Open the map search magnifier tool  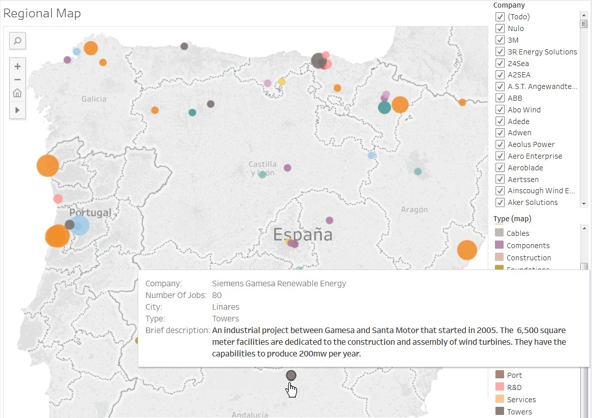coord(17,41)
